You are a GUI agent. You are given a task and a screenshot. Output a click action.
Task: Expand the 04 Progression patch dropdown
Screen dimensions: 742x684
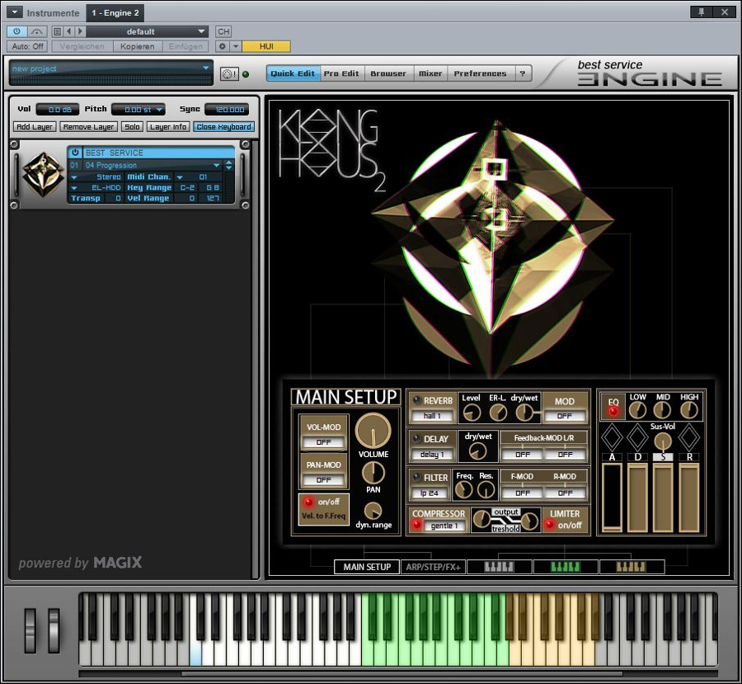(x=217, y=165)
